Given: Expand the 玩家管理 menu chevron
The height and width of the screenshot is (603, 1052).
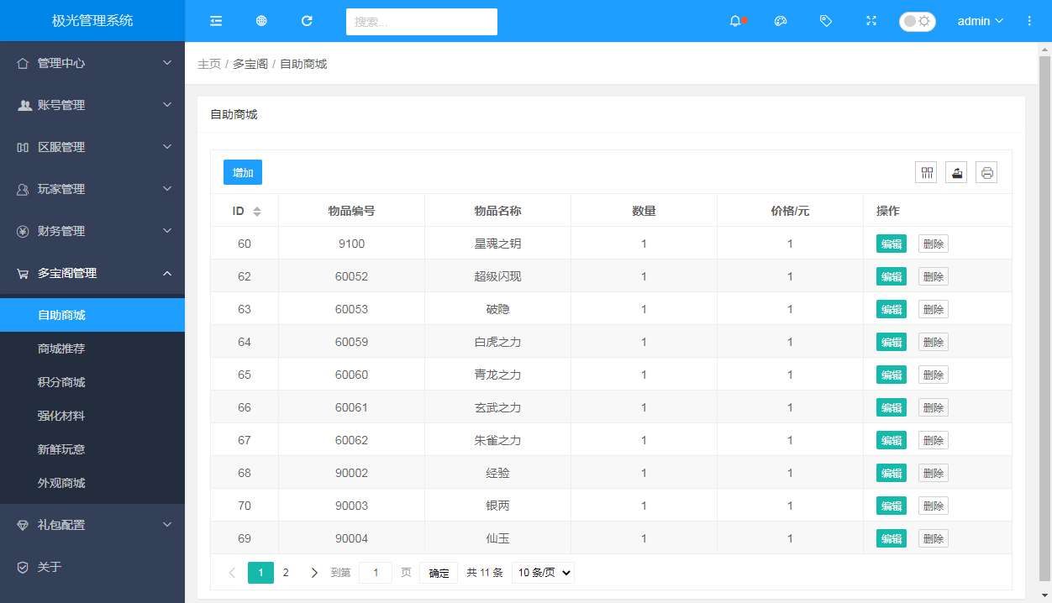Looking at the screenshot, I should pyautogui.click(x=167, y=189).
